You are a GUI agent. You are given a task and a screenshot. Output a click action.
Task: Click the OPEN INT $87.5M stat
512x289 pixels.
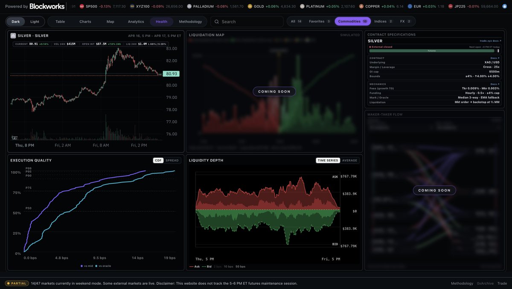pyautogui.click(x=102, y=44)
